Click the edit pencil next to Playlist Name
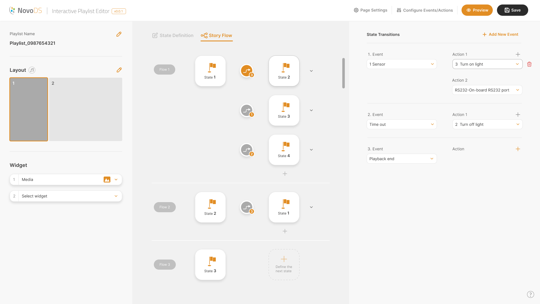The width and height of the screenshot is (540, 304). 119,34
